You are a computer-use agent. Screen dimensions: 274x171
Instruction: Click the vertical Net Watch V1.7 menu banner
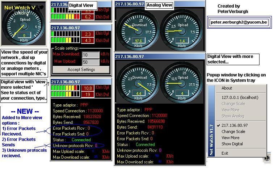211,121
